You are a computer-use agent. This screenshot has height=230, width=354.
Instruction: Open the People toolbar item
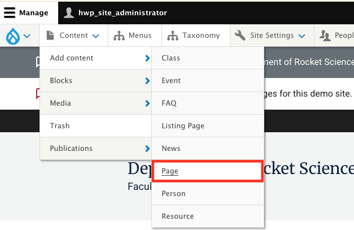tap(334, 36)
